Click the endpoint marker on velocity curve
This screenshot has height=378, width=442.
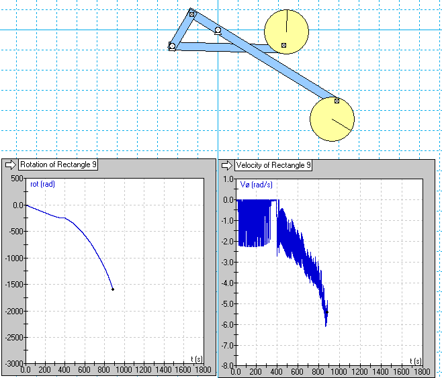coord(327,312)
